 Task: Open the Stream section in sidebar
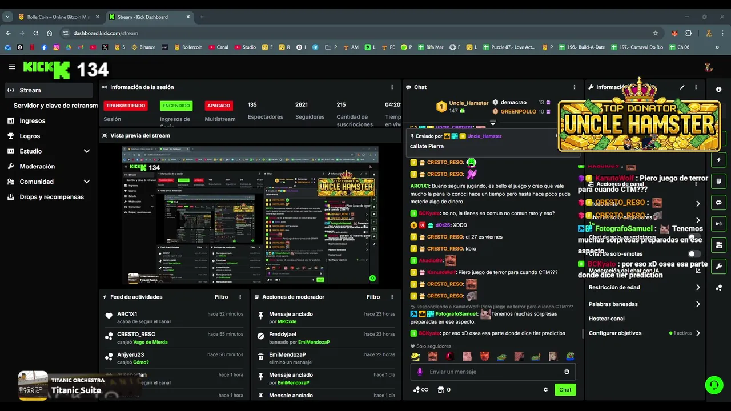point(49,90)
